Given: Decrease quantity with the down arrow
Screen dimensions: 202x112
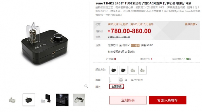Looking at the screenshot, I should click(x=121, y=82).
